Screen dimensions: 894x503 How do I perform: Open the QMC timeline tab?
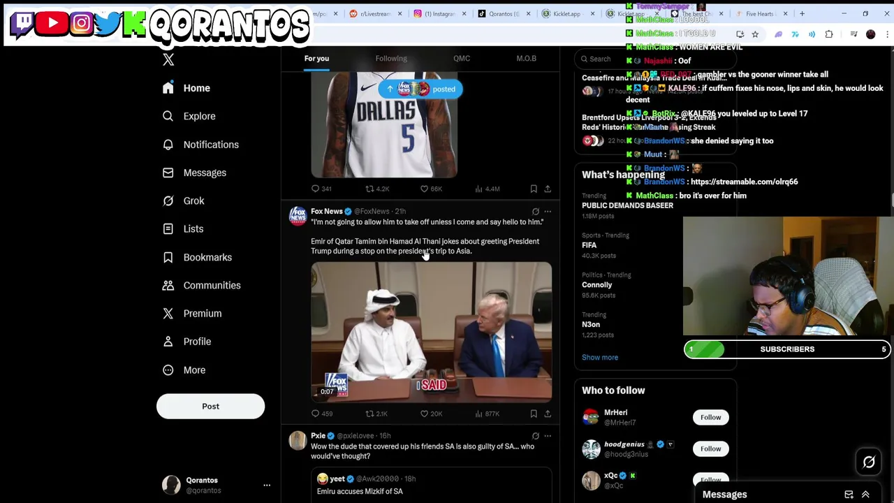(462, 59)
